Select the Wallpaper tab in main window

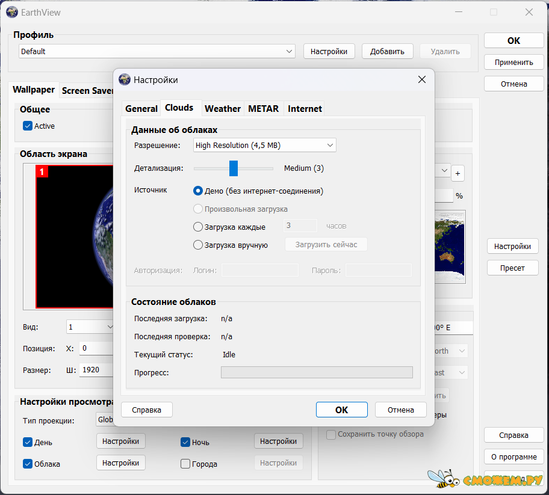(x=34, y=90)
